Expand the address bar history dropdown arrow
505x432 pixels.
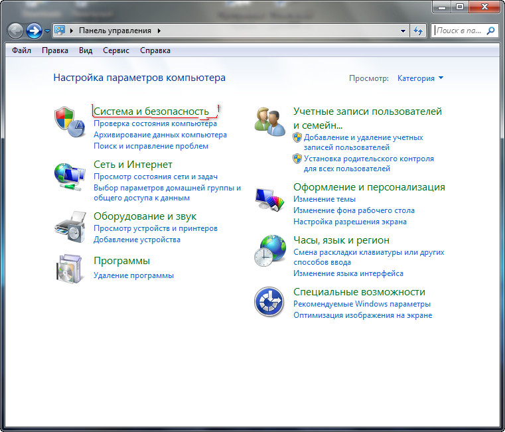coord(403,31)
